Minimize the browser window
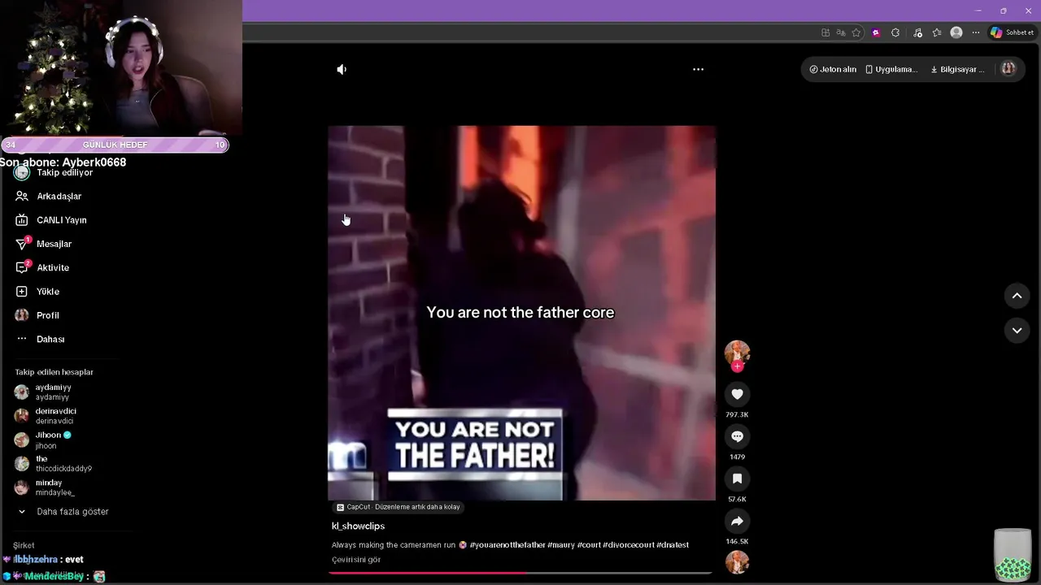 point(978,11)
